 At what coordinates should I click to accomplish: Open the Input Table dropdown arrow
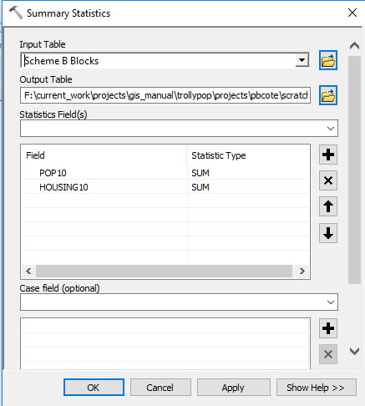coord(302,60)
